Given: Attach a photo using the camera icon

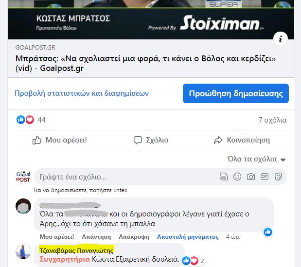Looking at the screenshot, I should [251, 177].
